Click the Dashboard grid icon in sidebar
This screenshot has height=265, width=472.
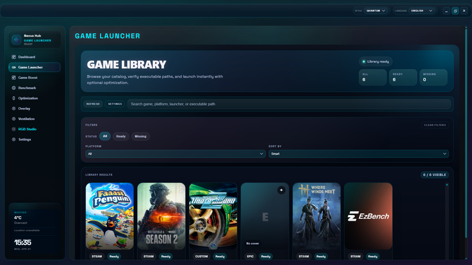coord(14,57)
